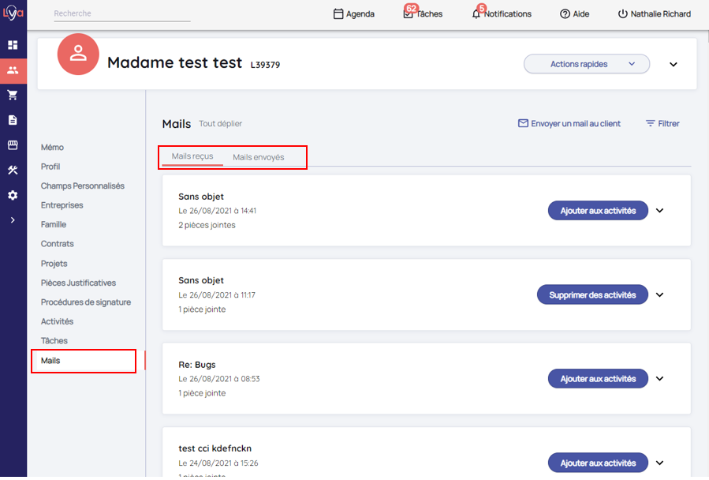
Task: Click Tout déplier link
Action: tap(220, 124)
